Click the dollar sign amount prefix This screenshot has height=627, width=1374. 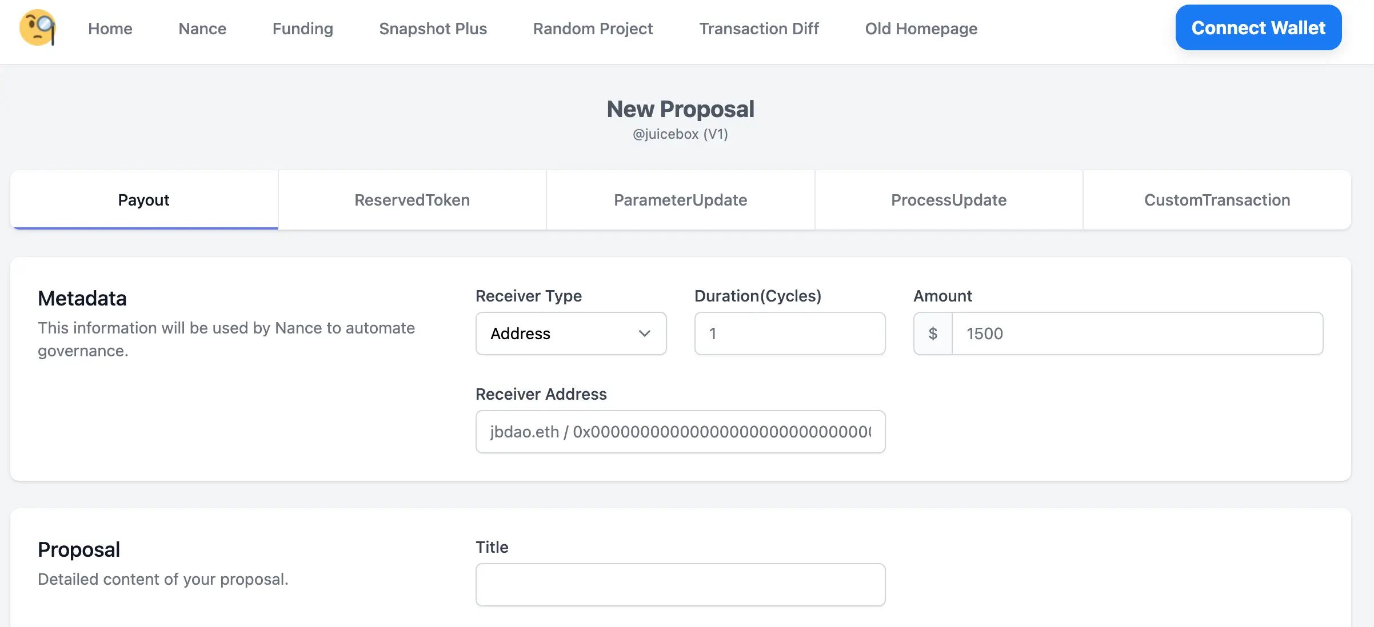pos(933,333)
